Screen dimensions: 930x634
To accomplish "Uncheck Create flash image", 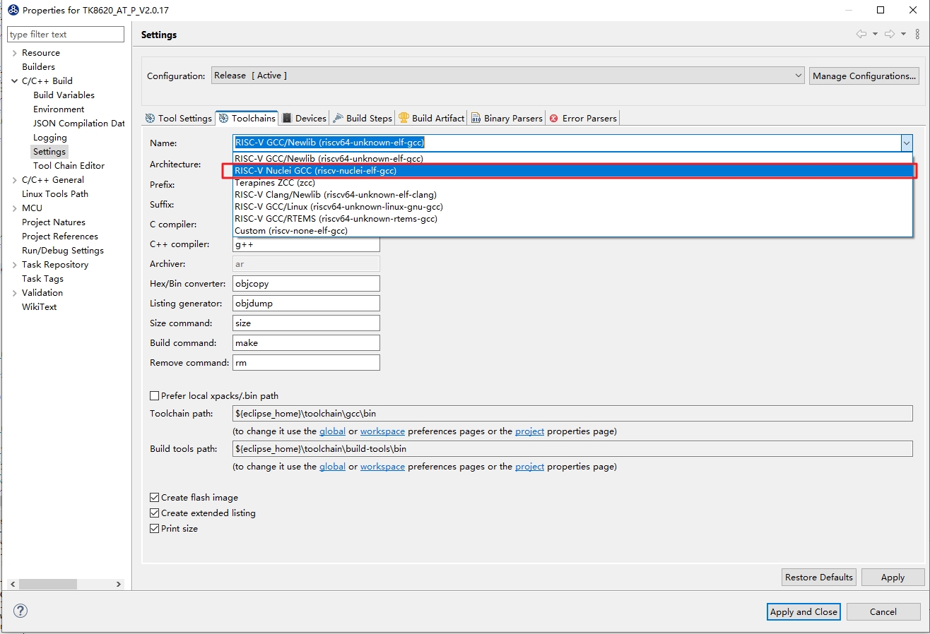I will click(x=155, y=498).
